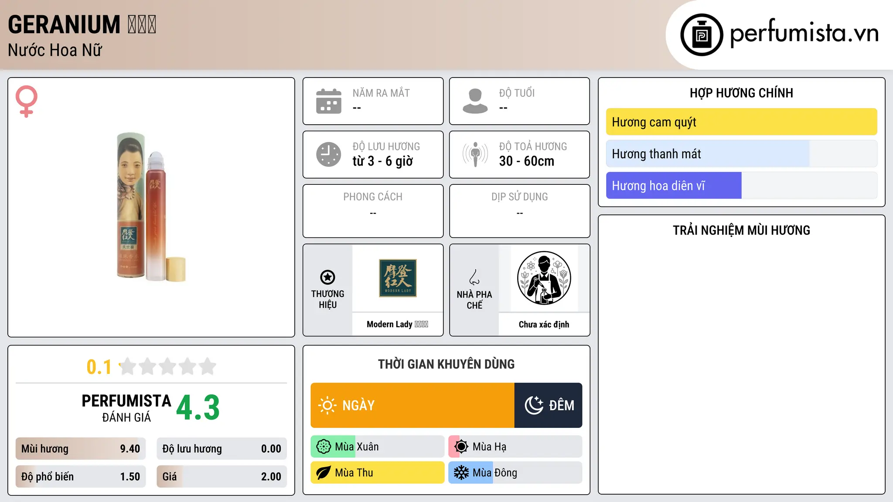Click the nose icon for perfumer
The height and width of the screenshot is (502, 893).
tap(474, 277)
